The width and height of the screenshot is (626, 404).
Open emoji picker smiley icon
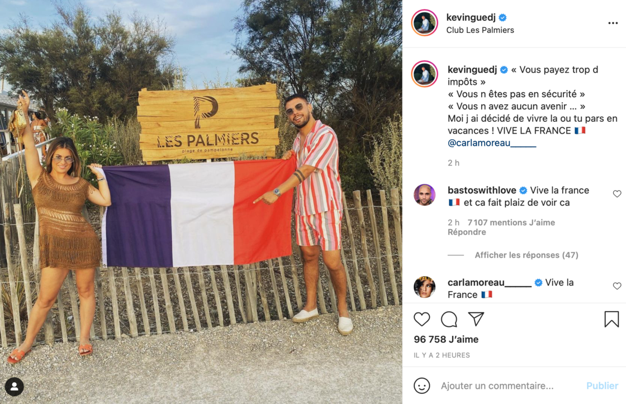(x=421, y=386)
